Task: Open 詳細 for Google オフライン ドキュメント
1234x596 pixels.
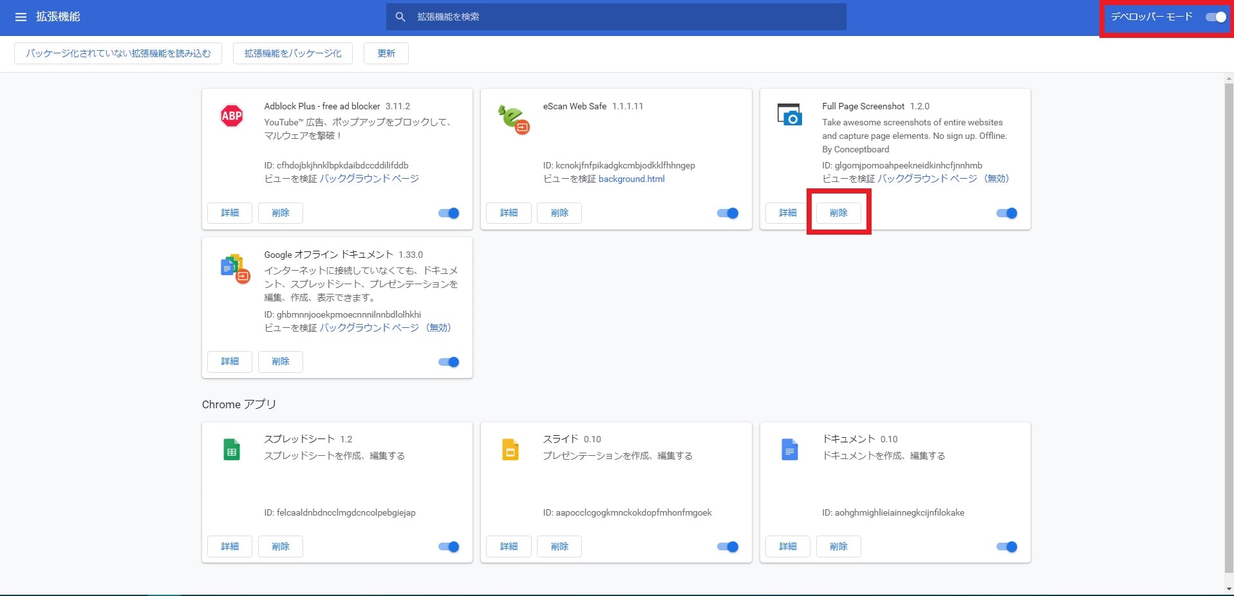Action: (x=230, y=361)
